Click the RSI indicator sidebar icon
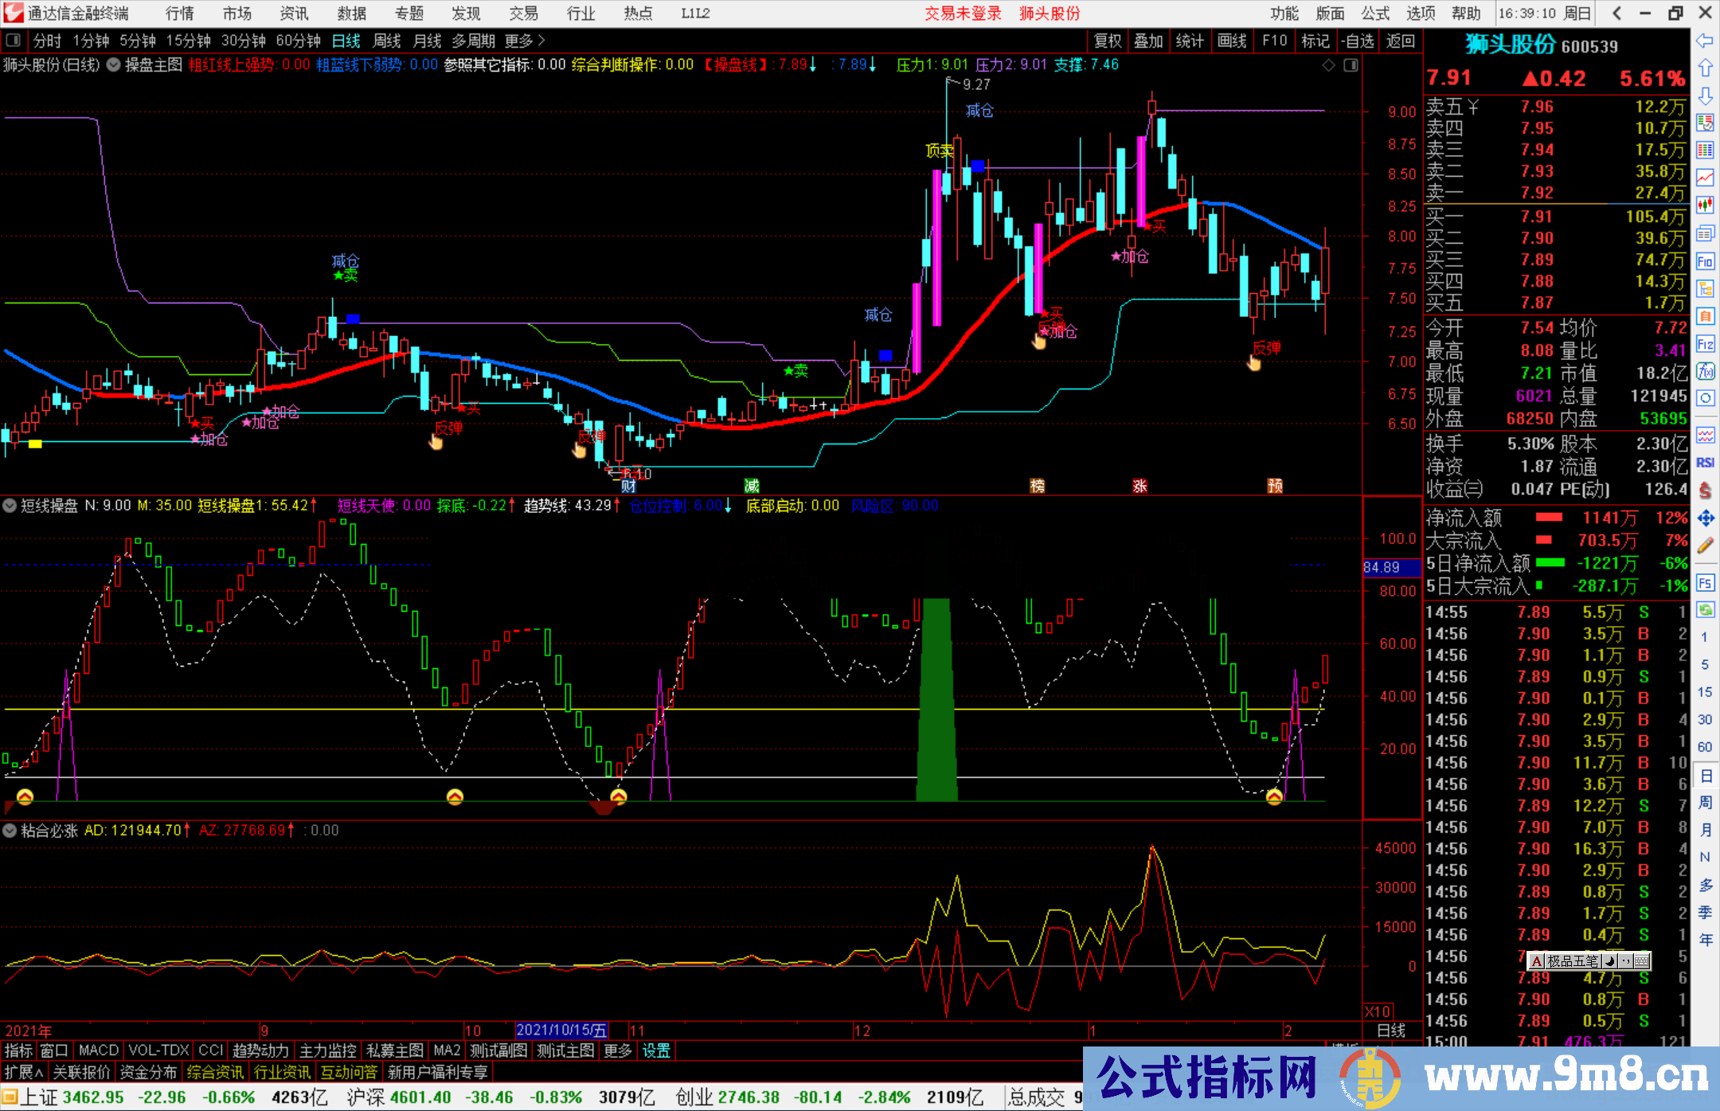Image resolution: width=1720 pixels, height=1111 pixels. point(1705,463)
